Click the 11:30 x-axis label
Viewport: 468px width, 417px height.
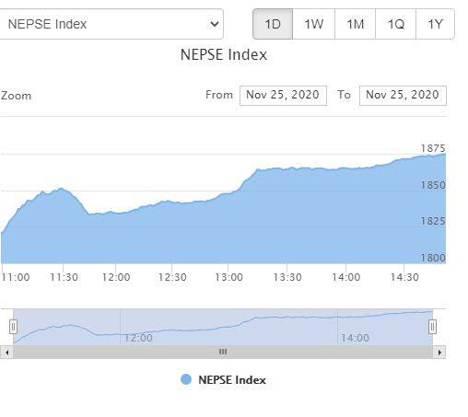click(64, 277)
